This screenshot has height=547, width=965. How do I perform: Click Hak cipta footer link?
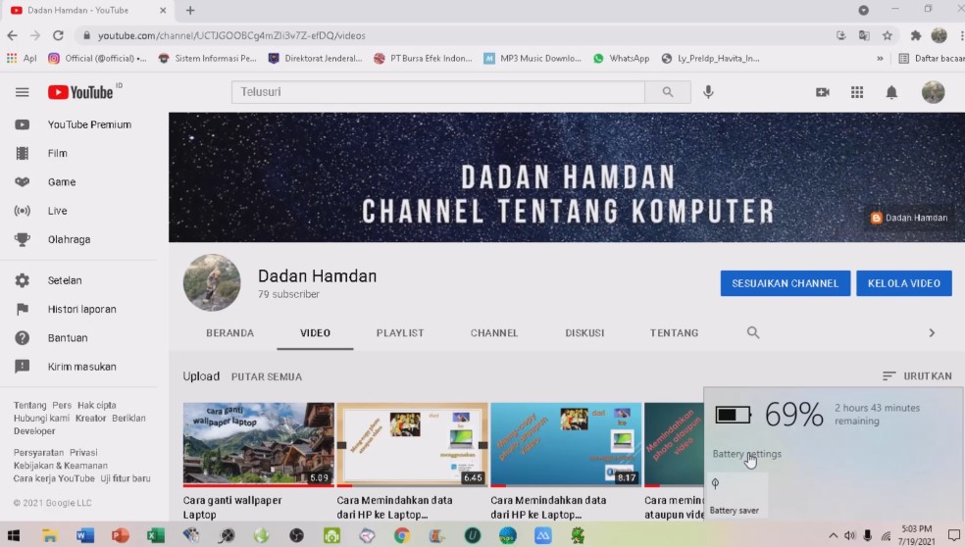[x=97, y=405]
